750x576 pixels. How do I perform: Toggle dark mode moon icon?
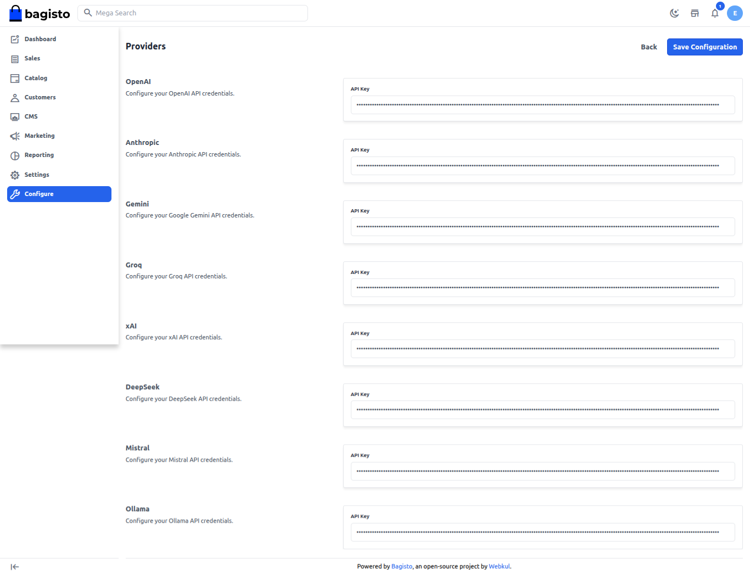tap(674, 13)
